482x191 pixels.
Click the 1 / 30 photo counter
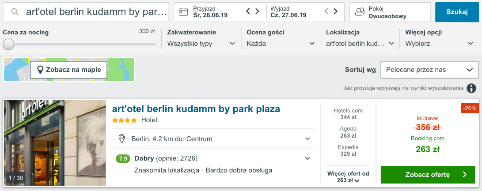[16, 178]
